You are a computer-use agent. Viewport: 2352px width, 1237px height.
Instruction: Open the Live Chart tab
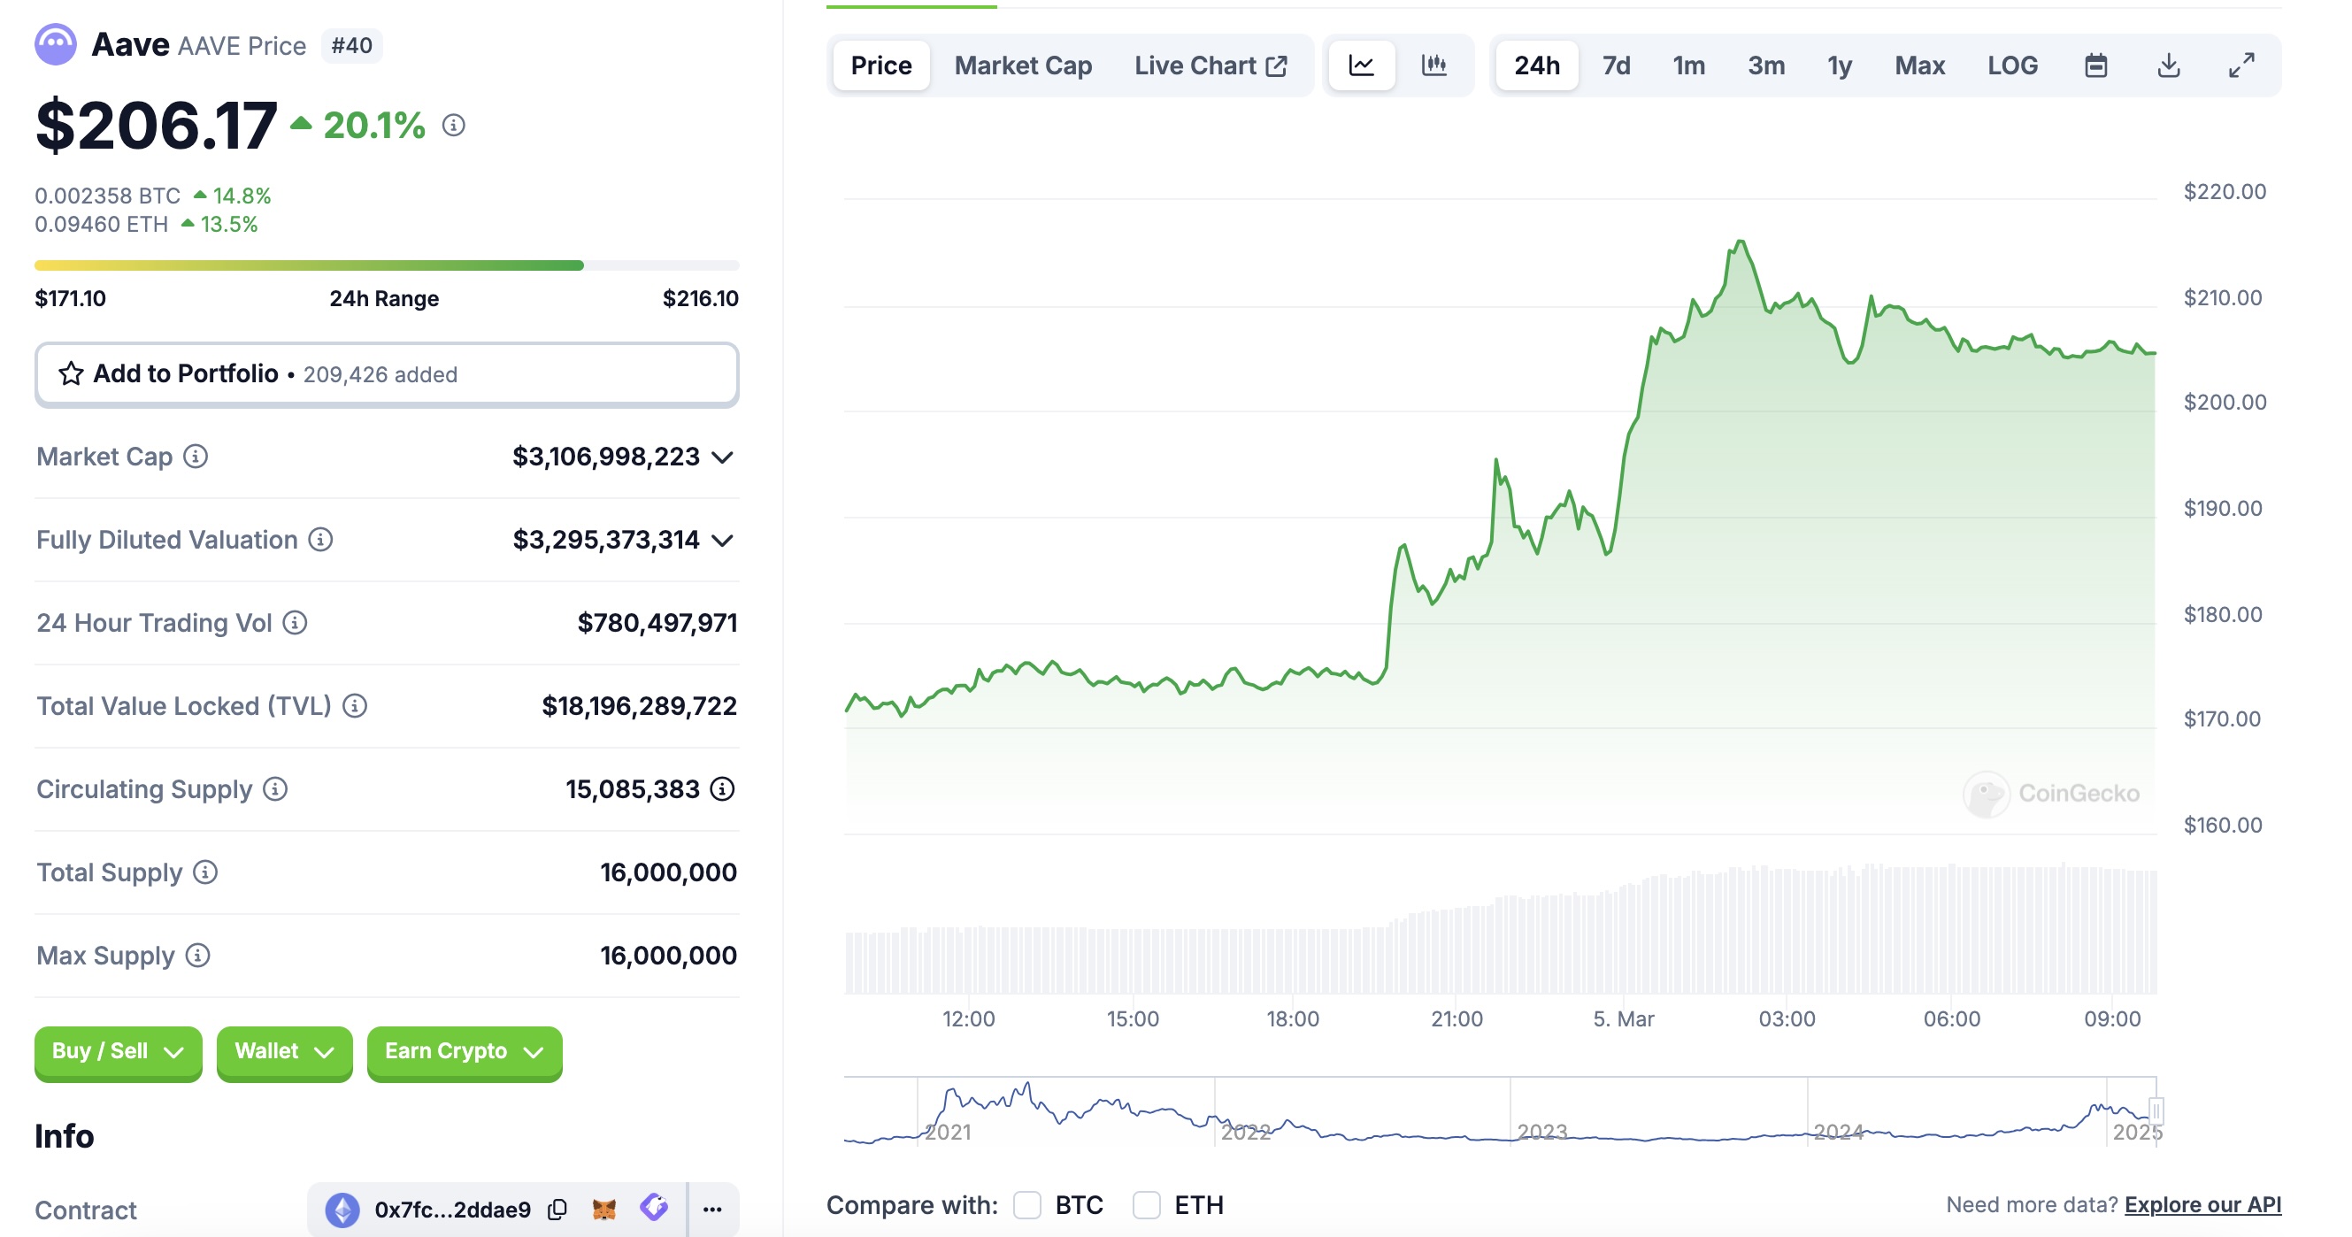[1211, 65]
